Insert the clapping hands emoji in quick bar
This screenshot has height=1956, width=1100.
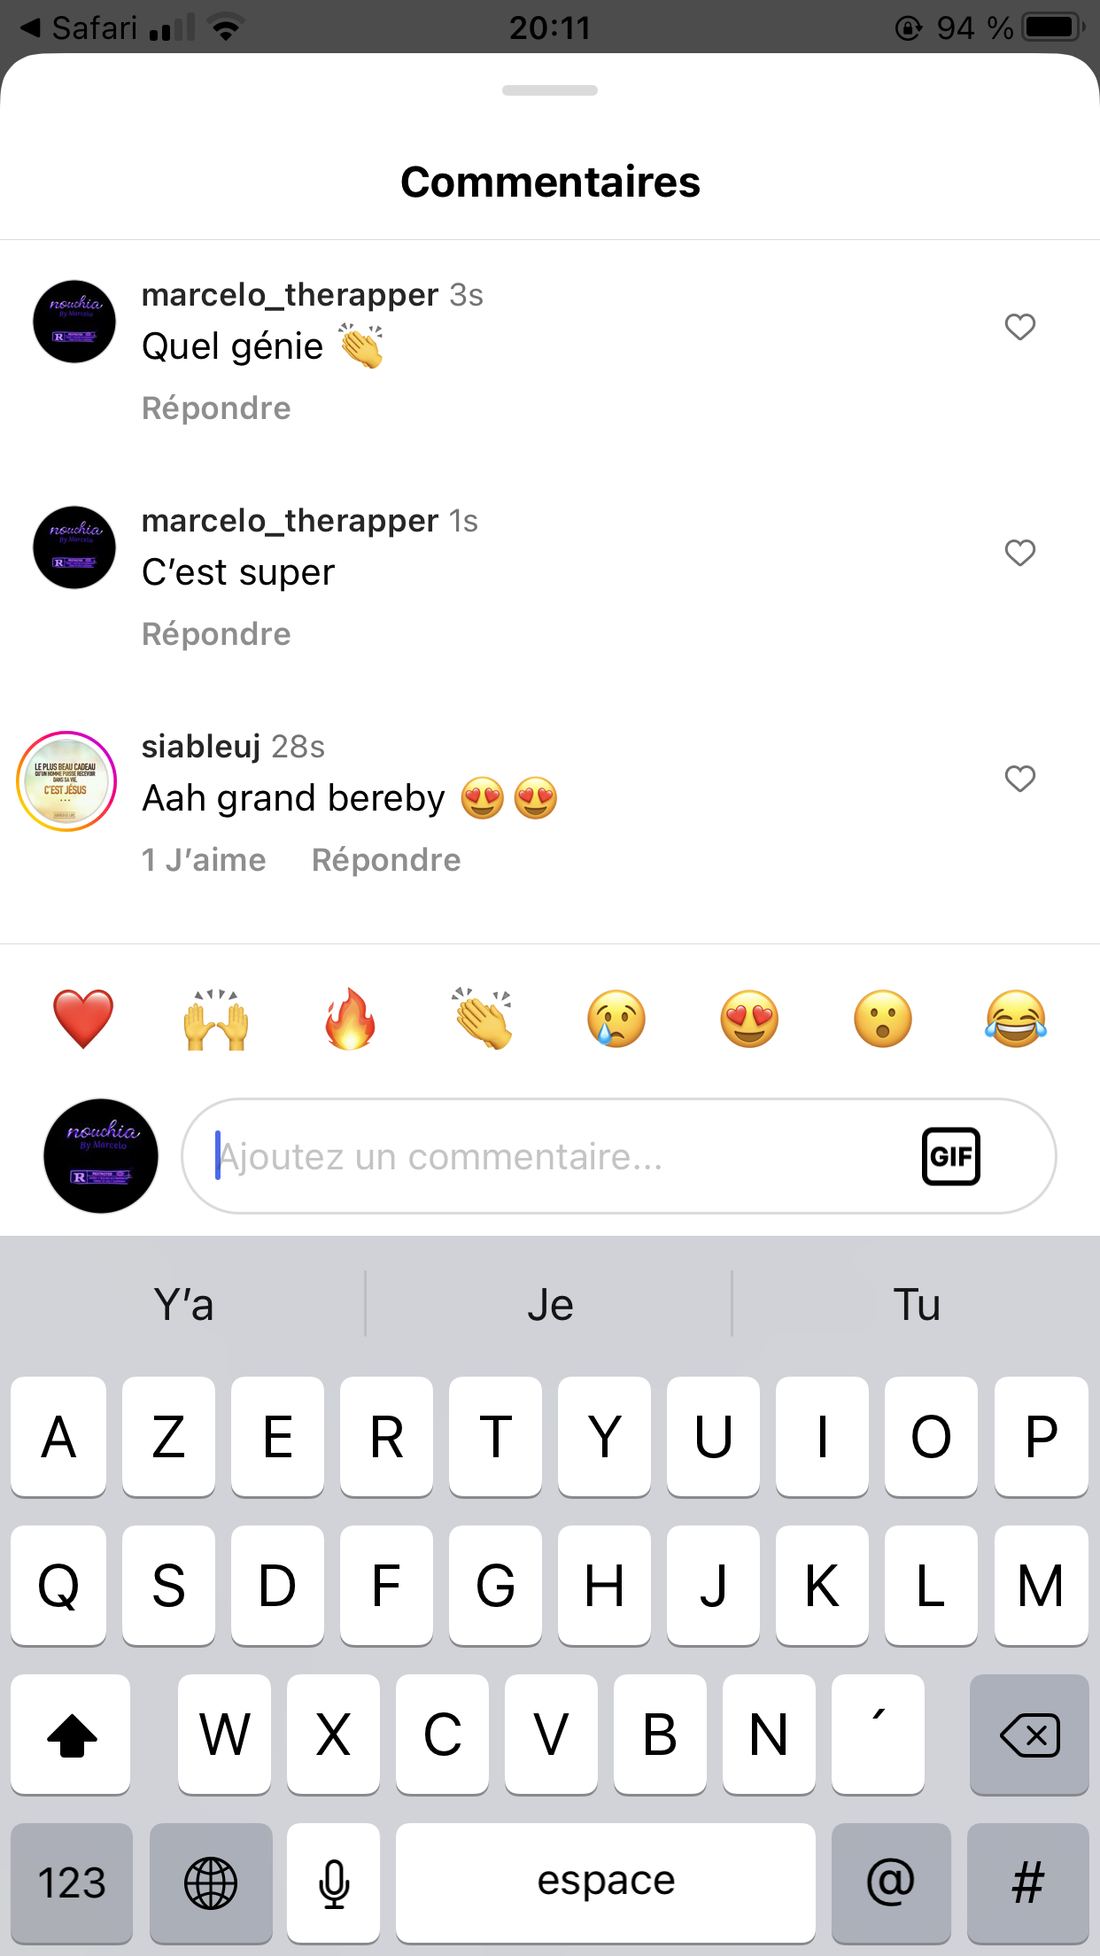pyautogui.click(x=483, y=1019)
